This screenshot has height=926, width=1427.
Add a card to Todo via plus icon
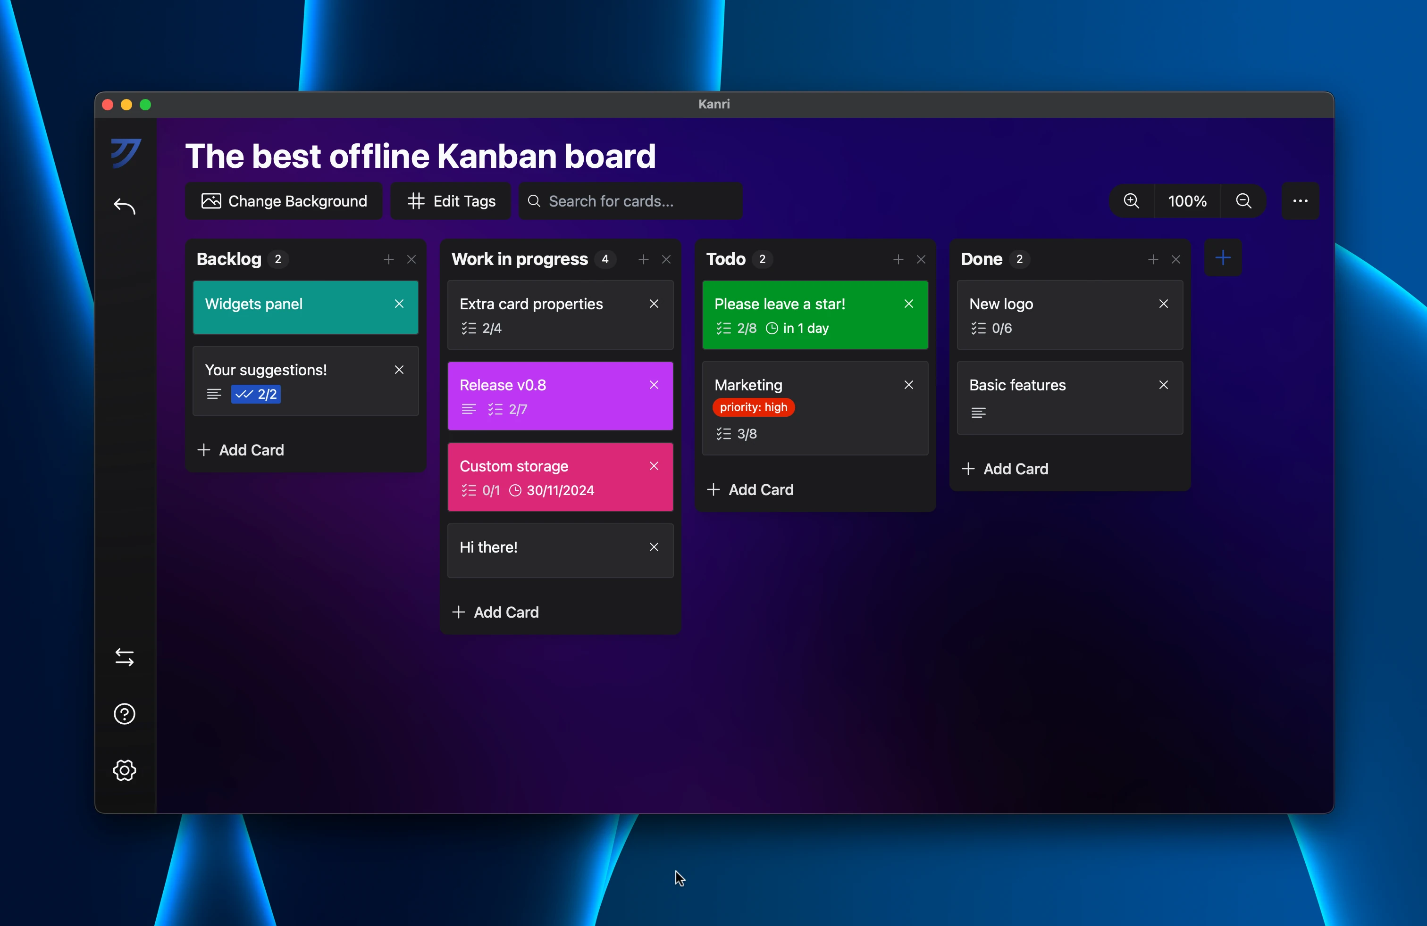click(x=898, y=259)
